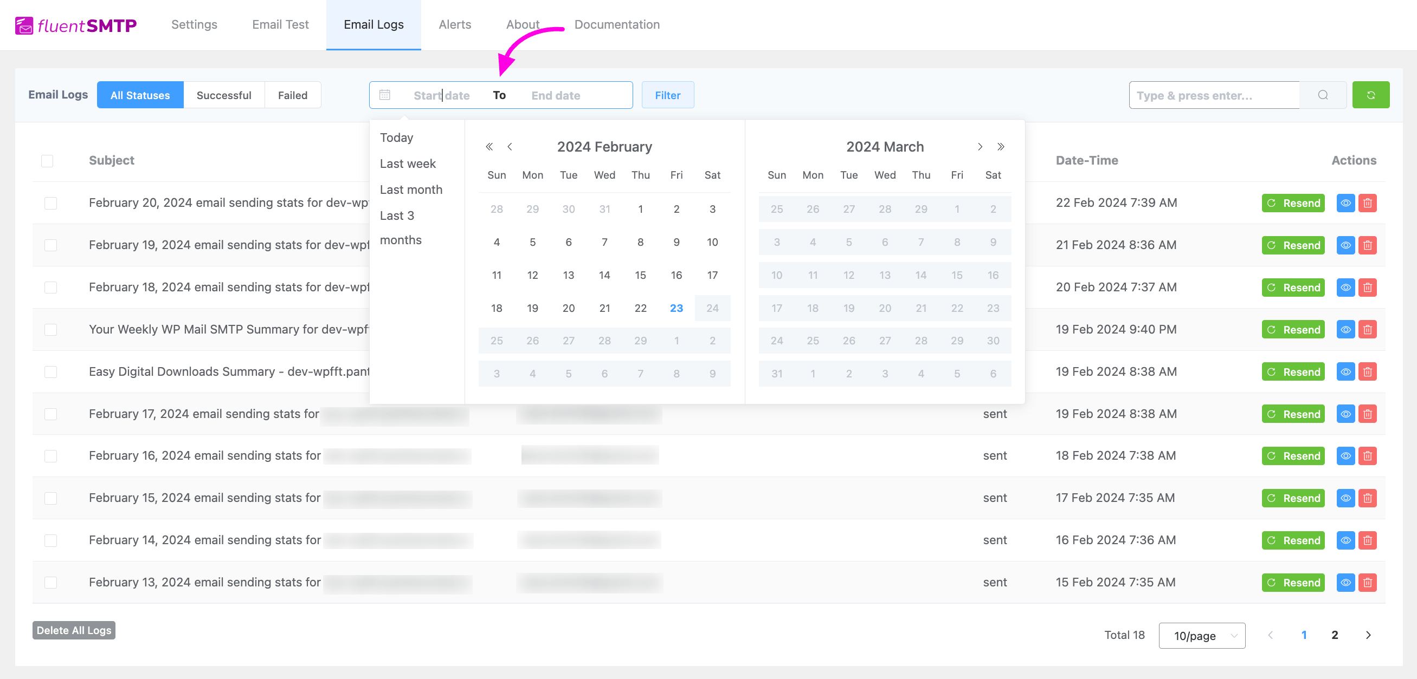
Task: Click the calendar icon in date range field
Action: pos(384,95)
